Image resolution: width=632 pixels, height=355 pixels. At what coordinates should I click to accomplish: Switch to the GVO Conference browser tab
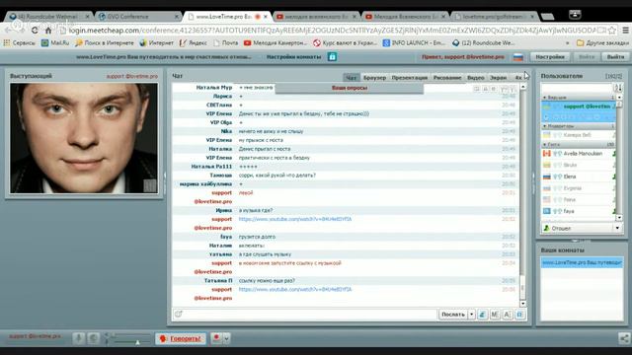(137, 17)
